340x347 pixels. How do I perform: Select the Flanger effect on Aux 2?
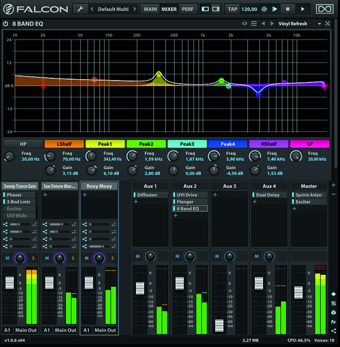coord(190,202)
